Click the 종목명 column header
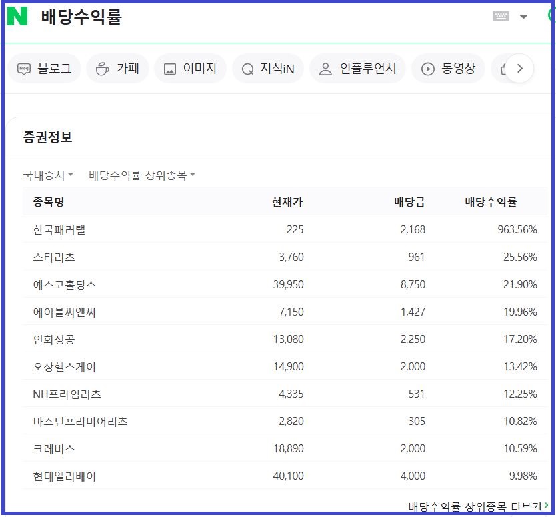This screenshot has width=556, height=517. tap(49, 202)
